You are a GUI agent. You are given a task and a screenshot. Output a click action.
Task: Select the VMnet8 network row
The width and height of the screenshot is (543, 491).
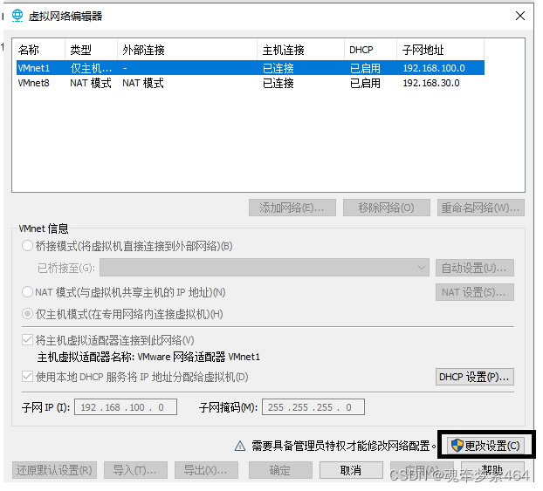coord(251,83)
